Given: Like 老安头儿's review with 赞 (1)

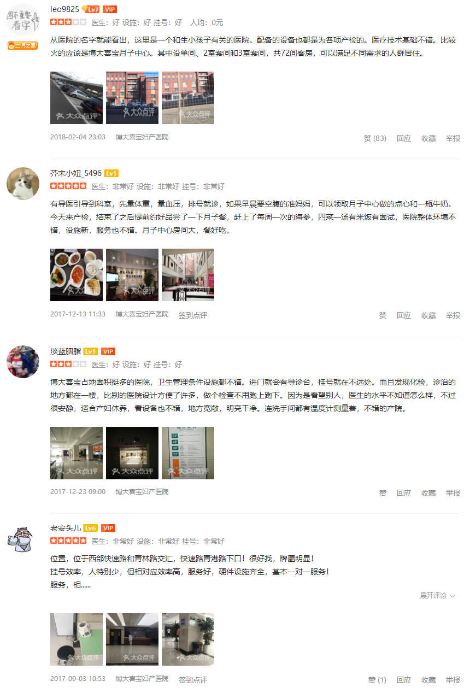Looking at the screenshot, I should 377,680.
